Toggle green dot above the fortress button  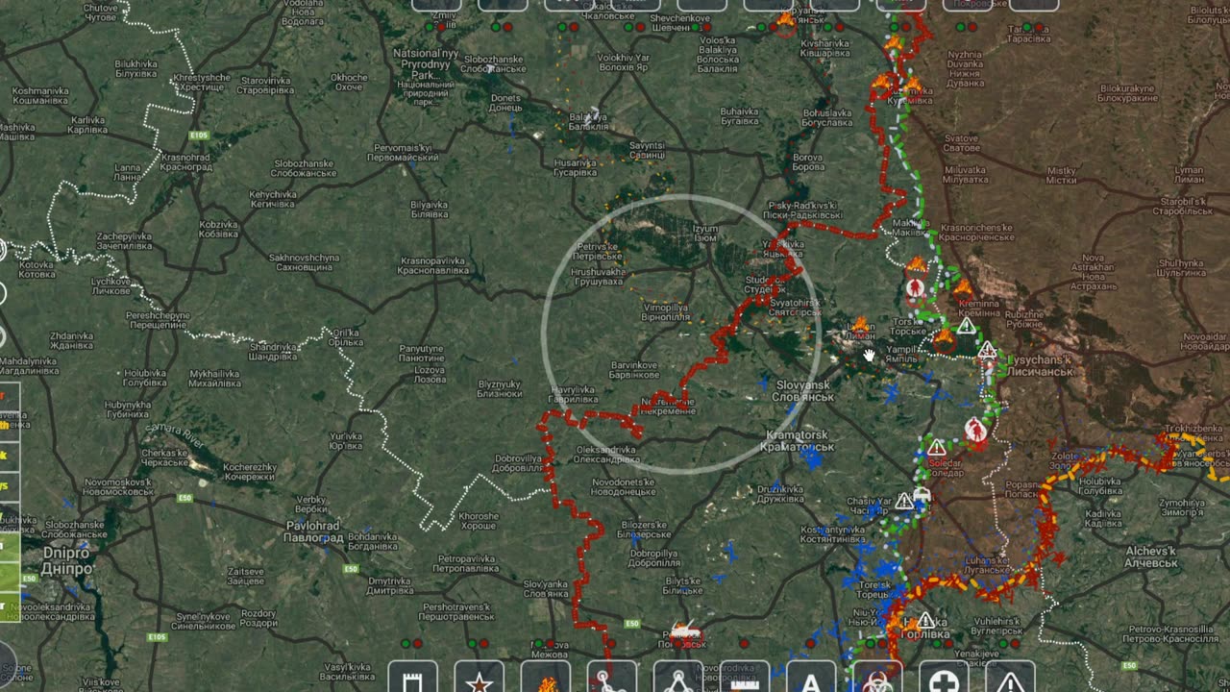point(406,643)
